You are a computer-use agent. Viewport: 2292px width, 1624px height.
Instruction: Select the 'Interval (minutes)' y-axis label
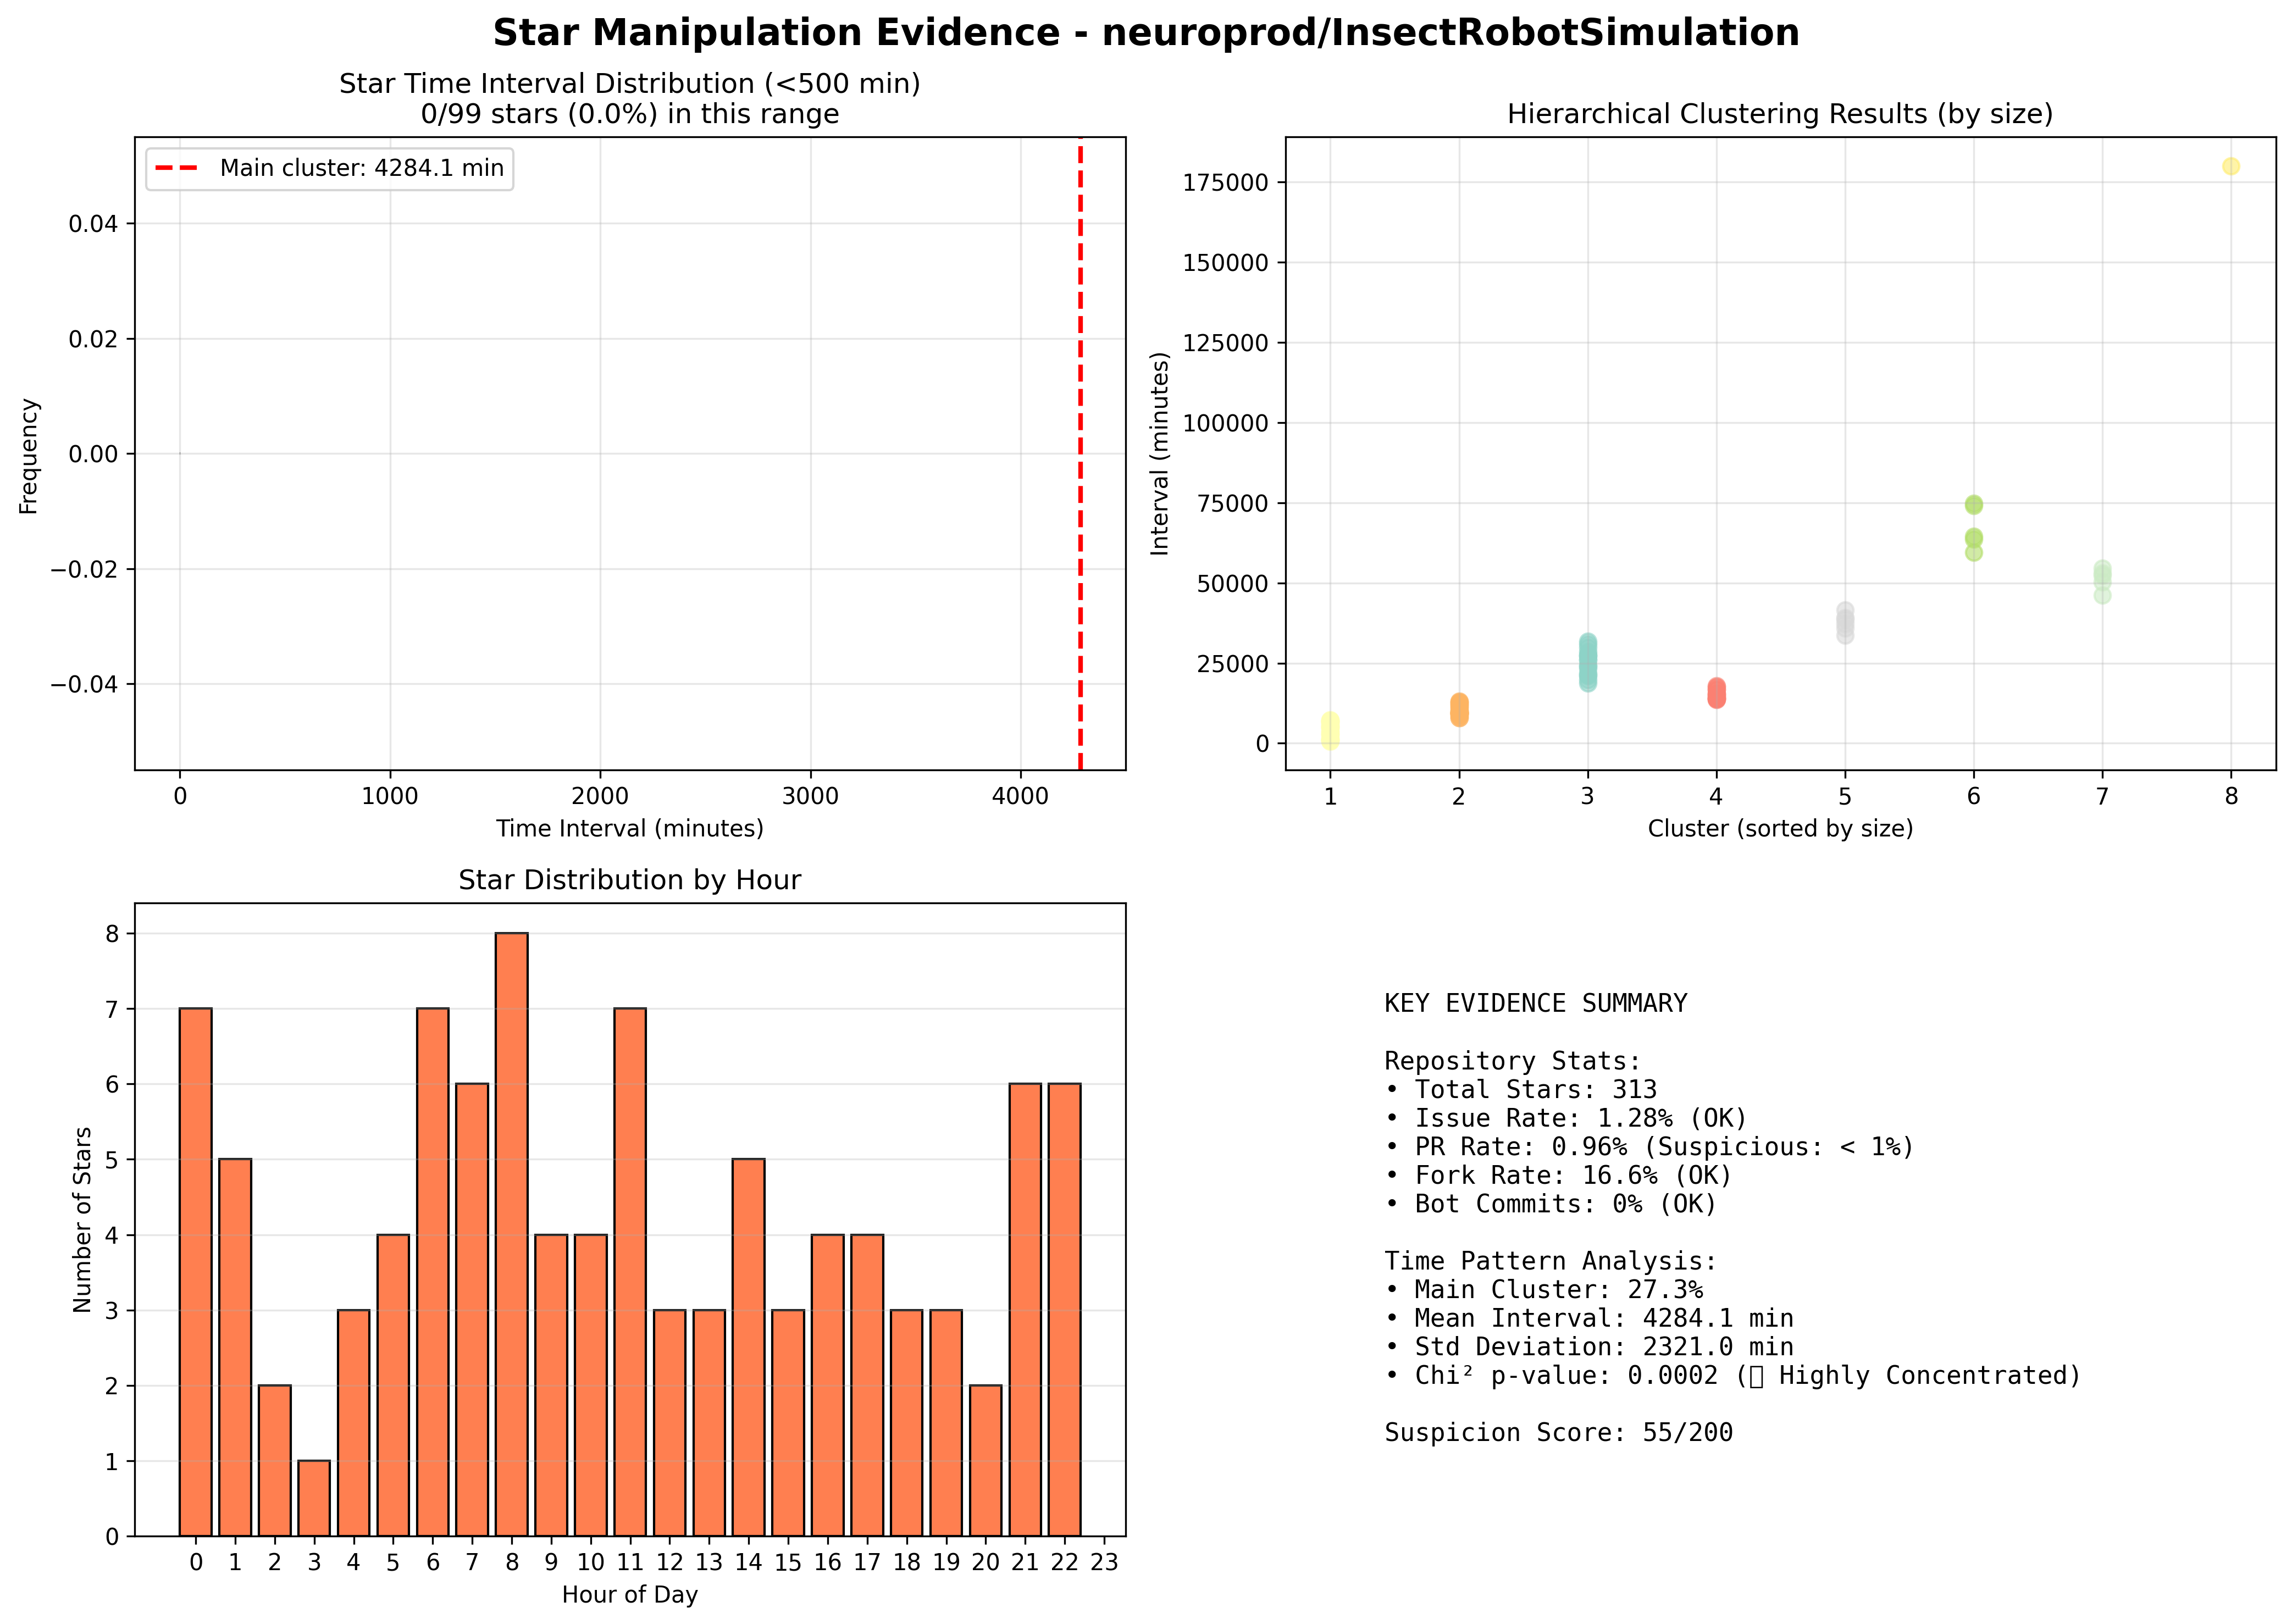pyautogui.click(x=1159, y=453)
